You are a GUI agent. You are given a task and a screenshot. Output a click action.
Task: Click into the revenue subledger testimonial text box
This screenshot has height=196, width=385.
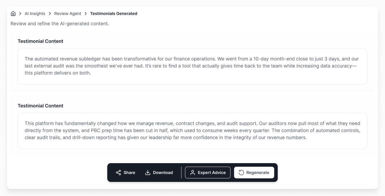coord(192,66)
